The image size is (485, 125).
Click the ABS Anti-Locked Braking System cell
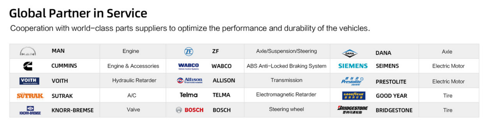(286, 66)
